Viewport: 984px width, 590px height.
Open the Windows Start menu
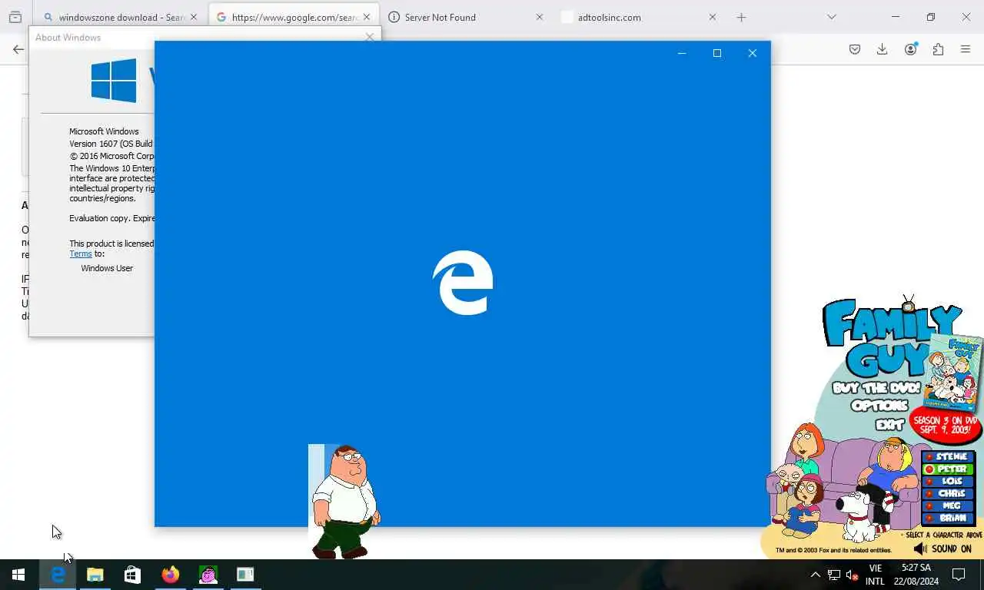point(18,575)
